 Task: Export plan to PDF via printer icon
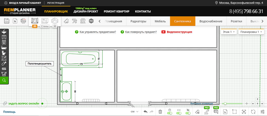[24, 21]
